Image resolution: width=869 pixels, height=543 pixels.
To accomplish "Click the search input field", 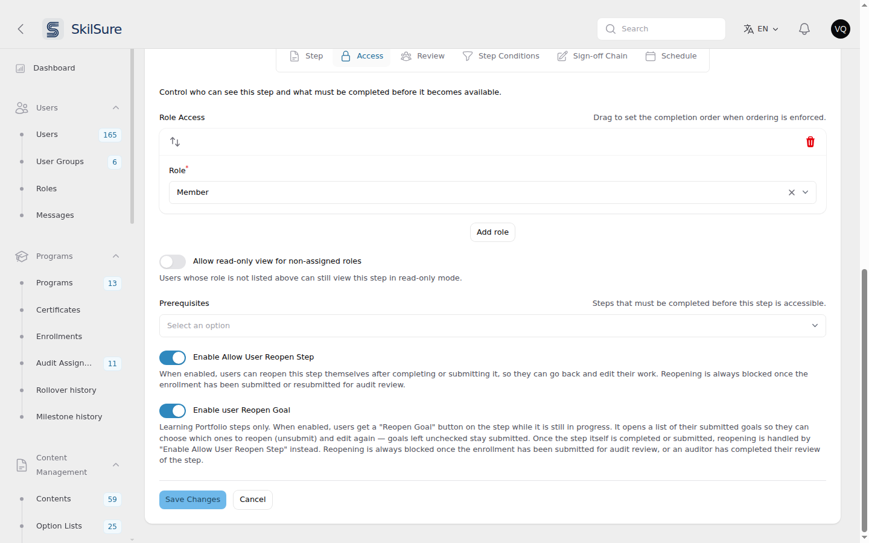I will 661,29.
